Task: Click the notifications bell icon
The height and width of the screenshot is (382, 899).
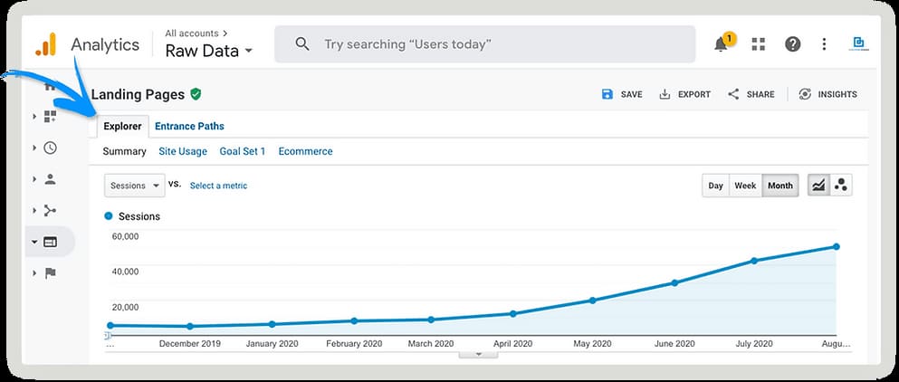Action: click(722, 44)
